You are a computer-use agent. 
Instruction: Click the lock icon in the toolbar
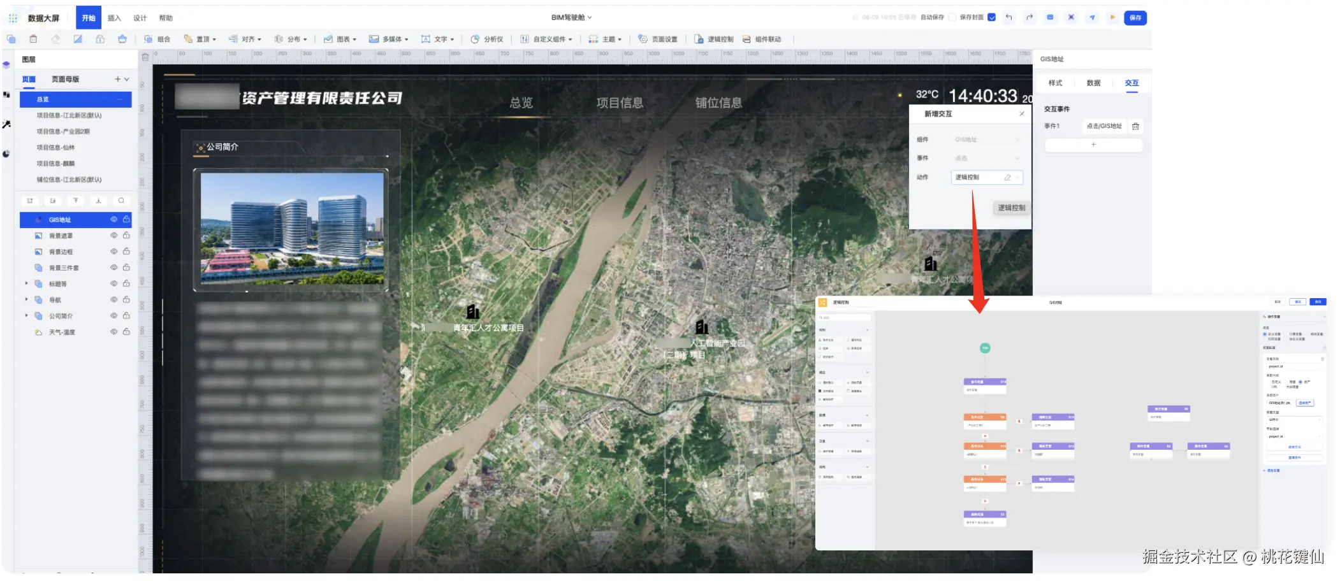tap(100, 39)
